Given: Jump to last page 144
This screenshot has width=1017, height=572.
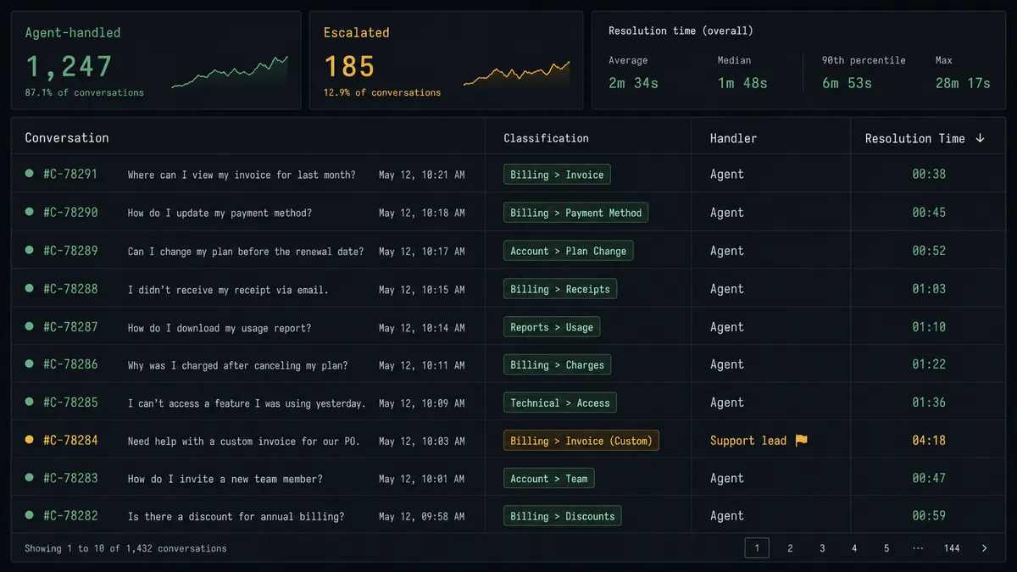Looking at the screenshot, I should 952,548.
